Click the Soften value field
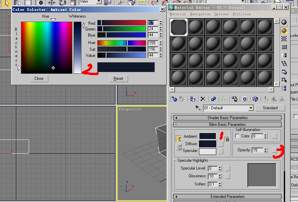 tap(213, 184)
